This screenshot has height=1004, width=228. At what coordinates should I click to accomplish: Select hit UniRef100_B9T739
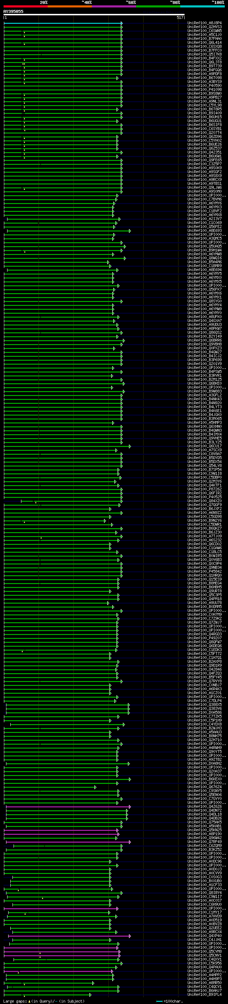(204, 66)
